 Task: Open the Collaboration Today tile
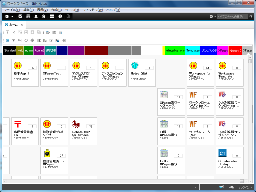pyautogui.click(x=230, y=160)
